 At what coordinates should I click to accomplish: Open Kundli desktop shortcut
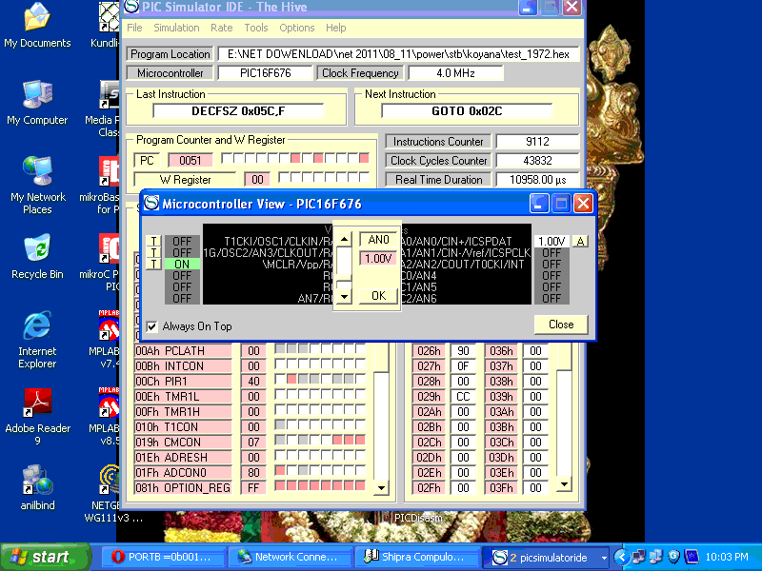(x=106, y=26)
